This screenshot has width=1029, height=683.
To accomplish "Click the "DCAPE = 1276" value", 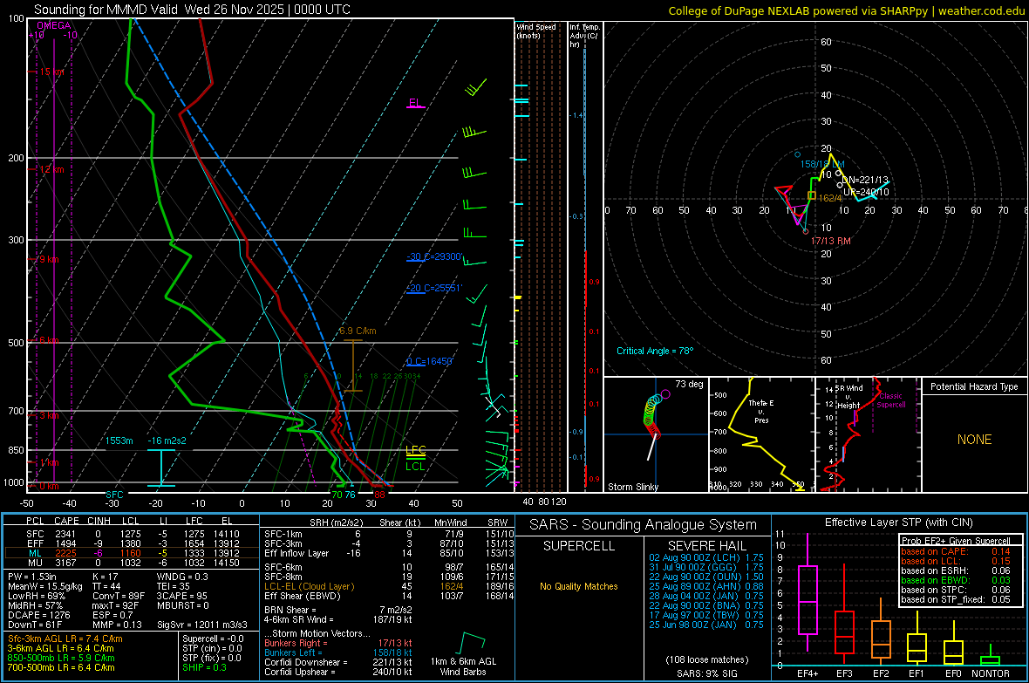I will [x=38, y=615].
